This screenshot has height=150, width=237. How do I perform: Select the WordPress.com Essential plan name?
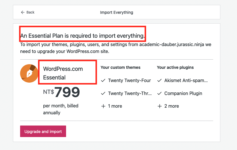pos(63,73)
